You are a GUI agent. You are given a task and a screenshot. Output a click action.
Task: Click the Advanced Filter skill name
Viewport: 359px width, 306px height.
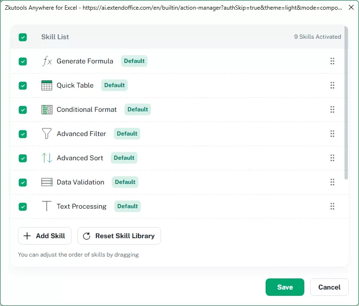click(81, 134)
